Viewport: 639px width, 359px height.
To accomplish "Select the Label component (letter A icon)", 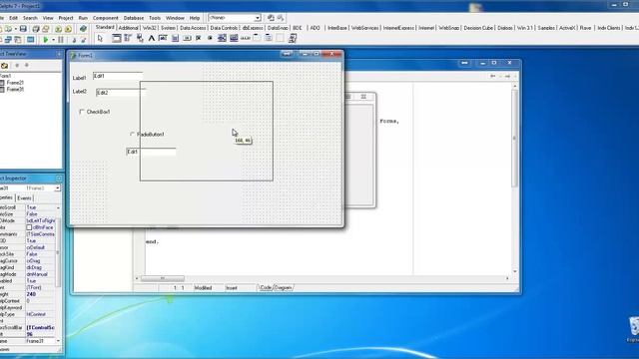I will pyautogui.click(x=152, y=38).
